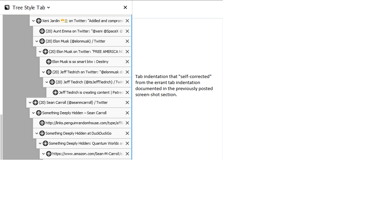Close the Jeff Tiedrich (@itsJeffTiedrich) tab
385x217 pixels.
point(127,82)
